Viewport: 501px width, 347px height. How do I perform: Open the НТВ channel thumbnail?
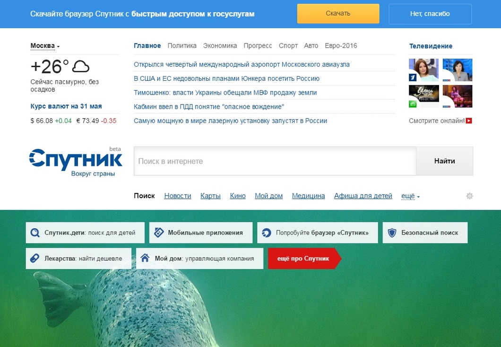point(423,96)
